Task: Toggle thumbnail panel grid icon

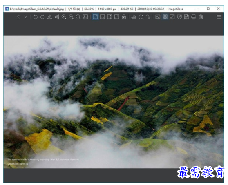Action: coord(165,17)
